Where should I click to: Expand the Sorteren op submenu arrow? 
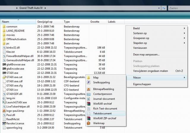coord(184,33)
